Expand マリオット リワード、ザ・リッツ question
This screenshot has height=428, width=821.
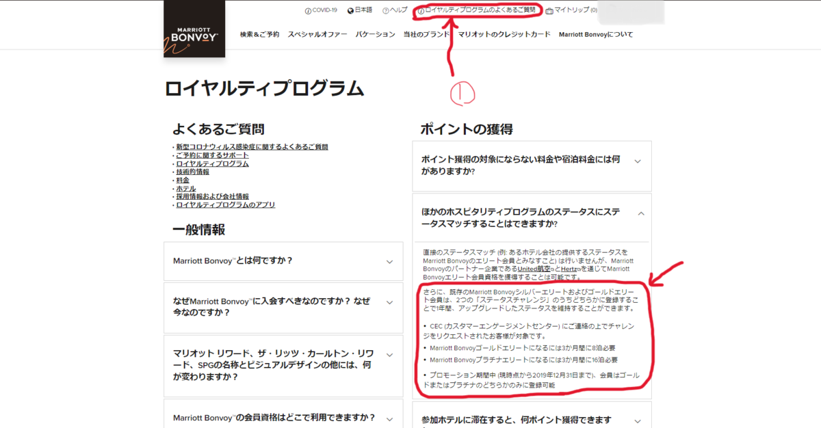coord(283,364)
